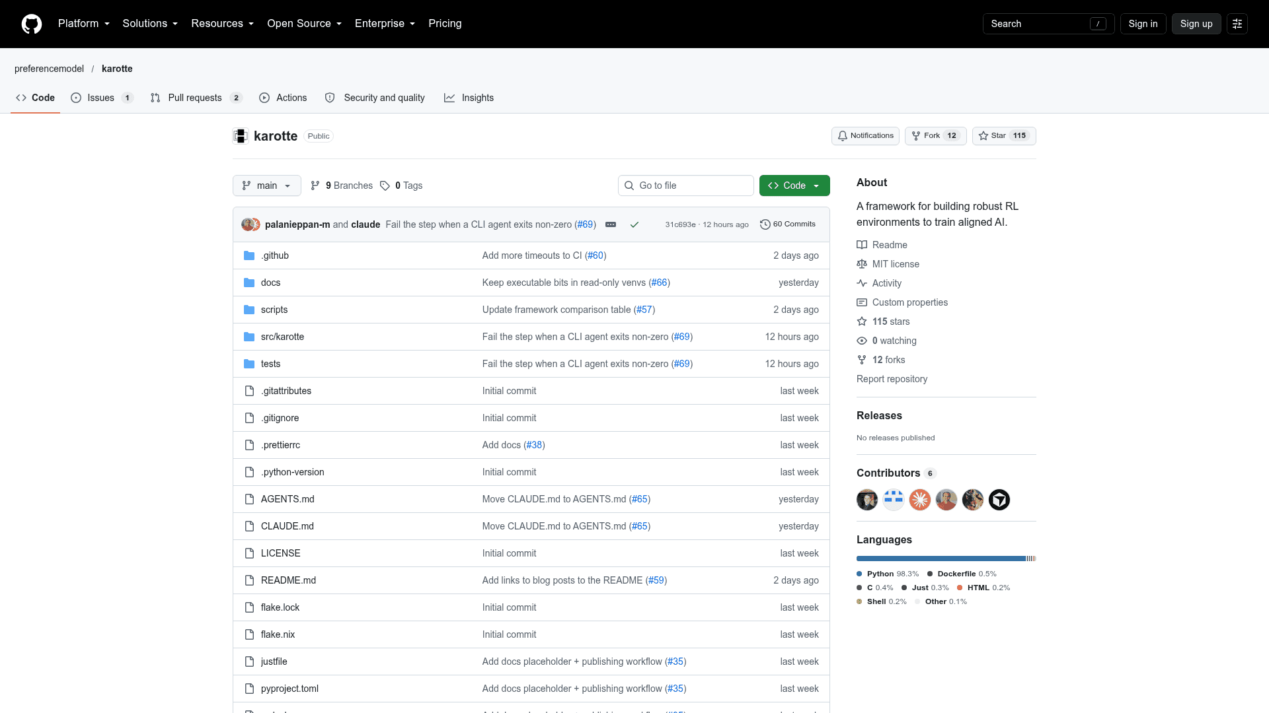Star the karotte repository
This screenshot has height=713, width=1269.
[1004, 136]
